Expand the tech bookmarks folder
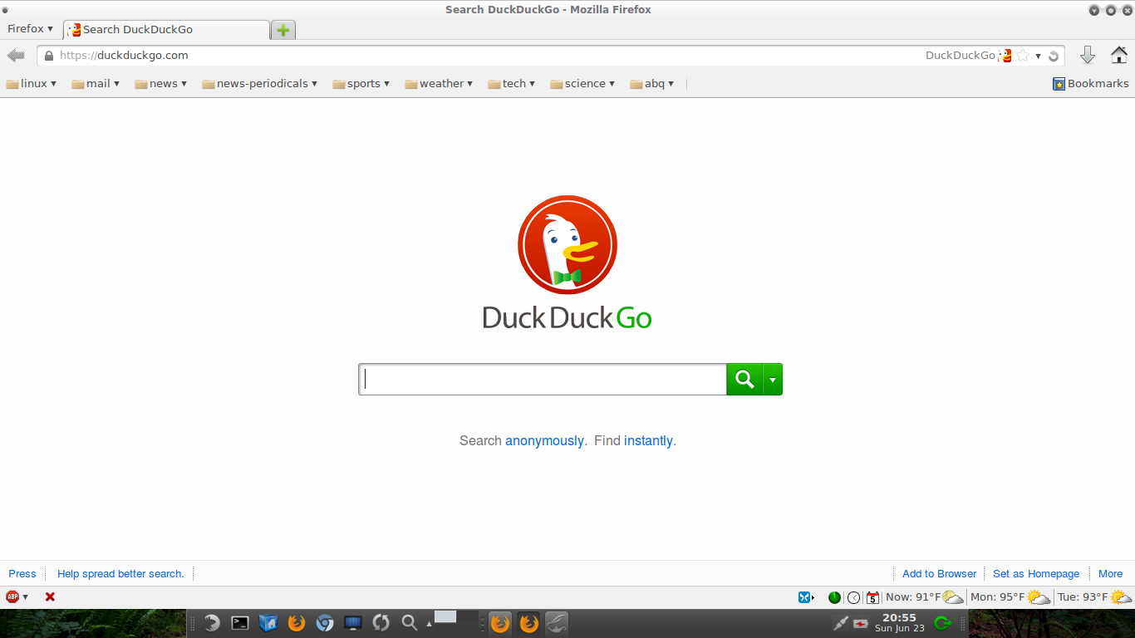Viewport: 1135px width, 638px height. coord(511,84)
